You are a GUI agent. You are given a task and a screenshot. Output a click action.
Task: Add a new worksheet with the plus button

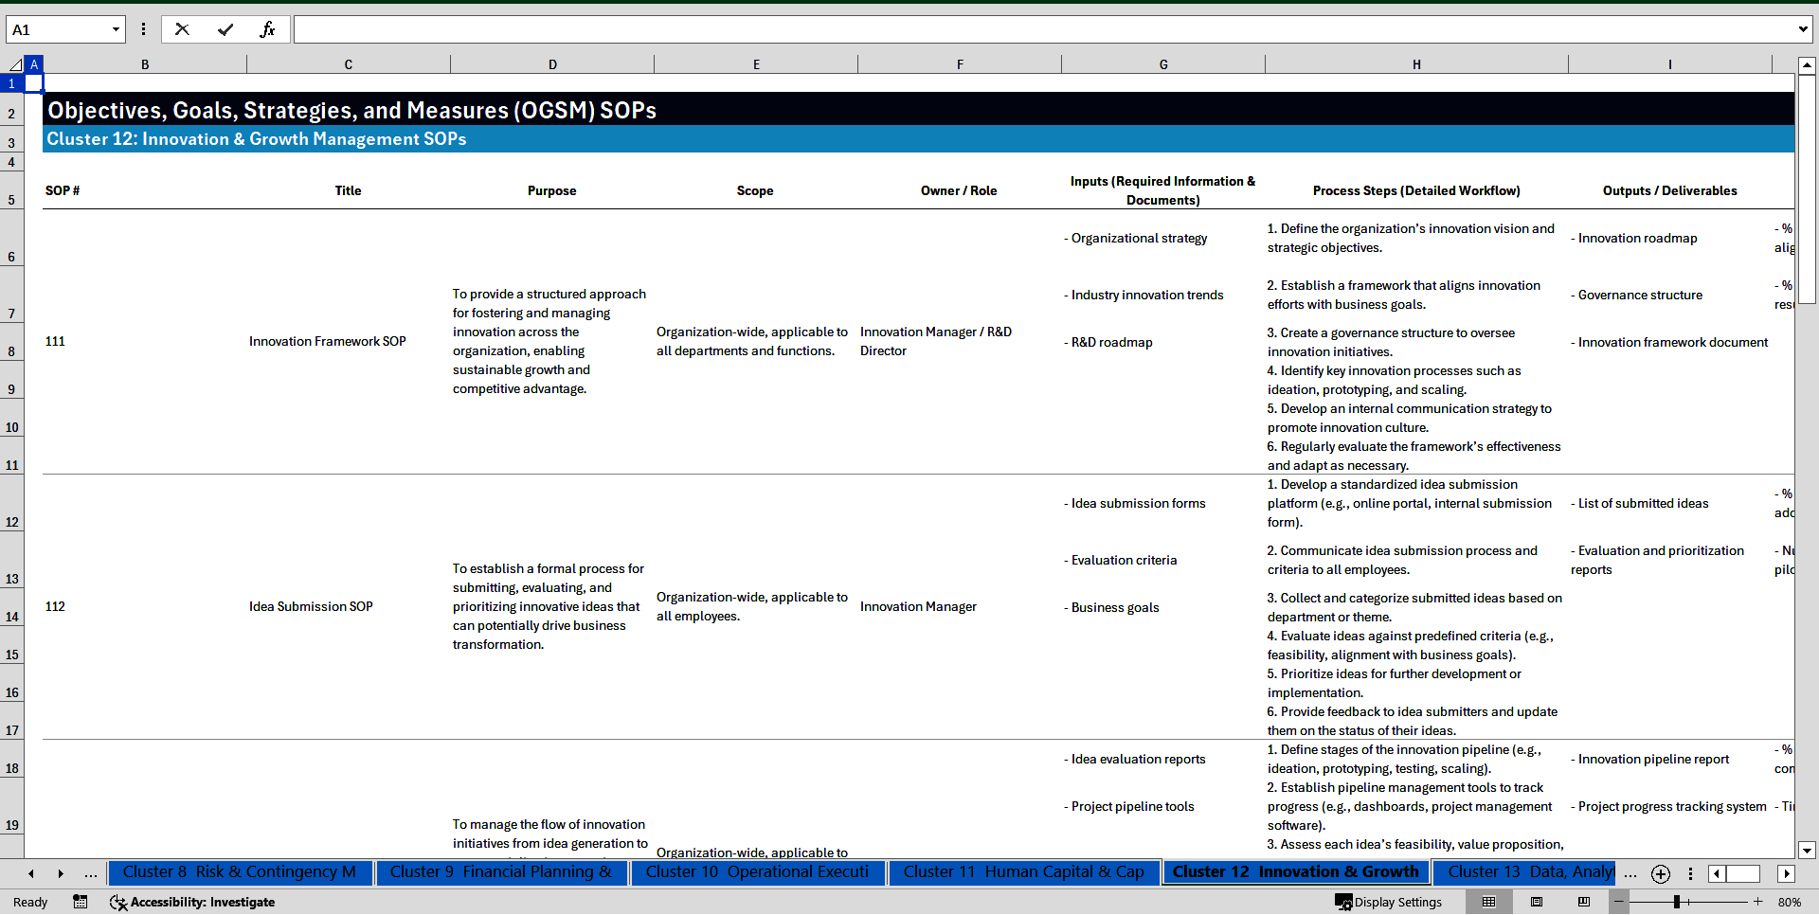coord(1660,873)
